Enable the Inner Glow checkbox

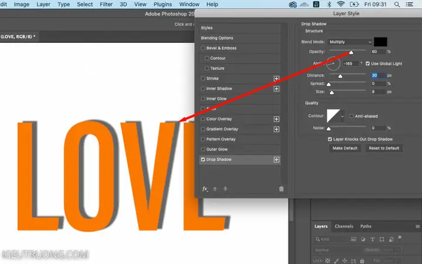203,99
